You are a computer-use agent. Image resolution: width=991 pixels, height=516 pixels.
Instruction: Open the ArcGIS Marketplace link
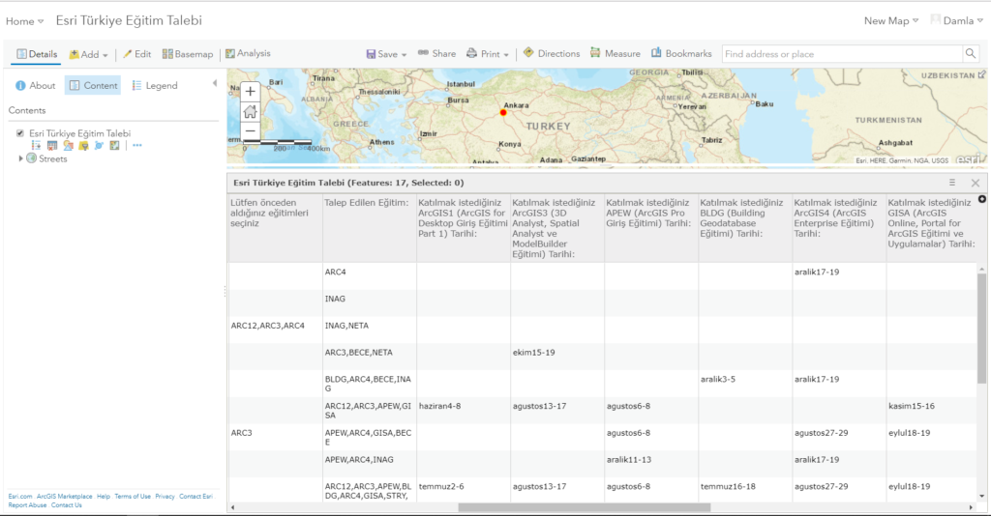(65, 497)
